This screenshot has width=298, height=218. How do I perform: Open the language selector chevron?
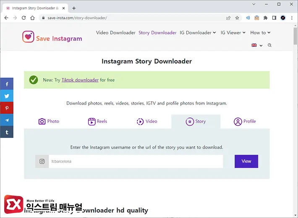261,45
